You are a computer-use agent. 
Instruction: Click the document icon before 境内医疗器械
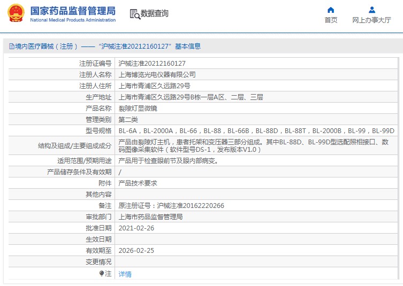12,46
